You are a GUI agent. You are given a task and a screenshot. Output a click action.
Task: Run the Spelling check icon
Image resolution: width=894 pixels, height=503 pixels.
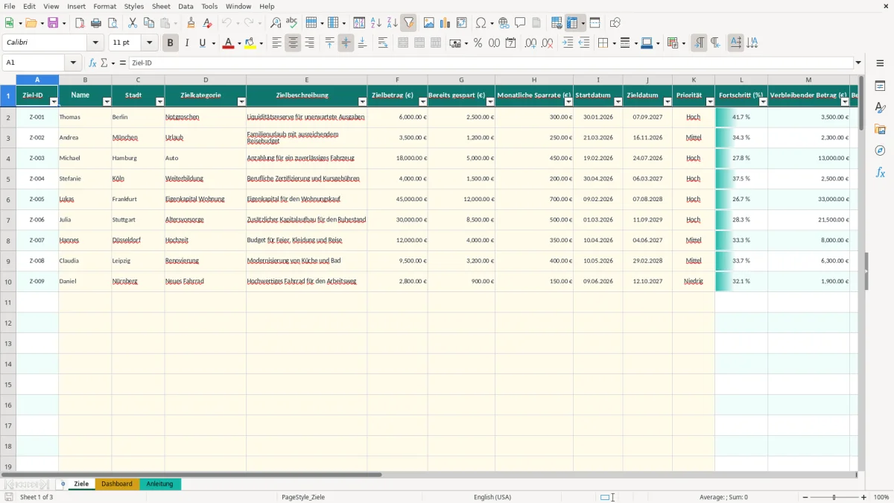click(292, 23)
